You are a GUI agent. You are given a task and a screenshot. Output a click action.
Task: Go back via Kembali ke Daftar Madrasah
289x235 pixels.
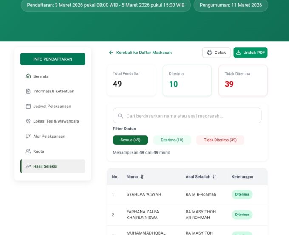click(x=140, y=53)
